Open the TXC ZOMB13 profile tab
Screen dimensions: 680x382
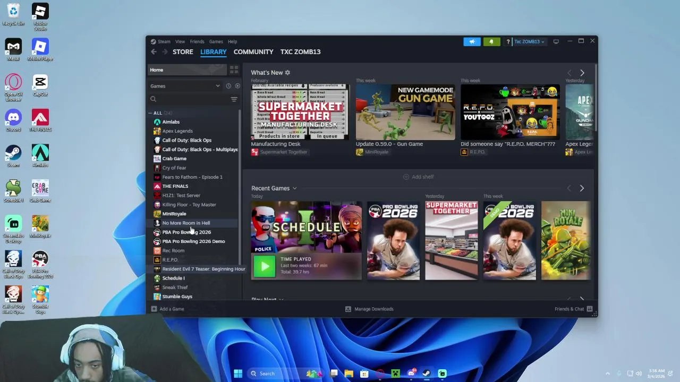pyautogui.click(x=300, y=51)
